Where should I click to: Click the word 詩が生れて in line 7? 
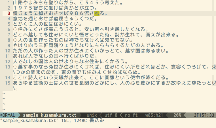tap(128, 35)
